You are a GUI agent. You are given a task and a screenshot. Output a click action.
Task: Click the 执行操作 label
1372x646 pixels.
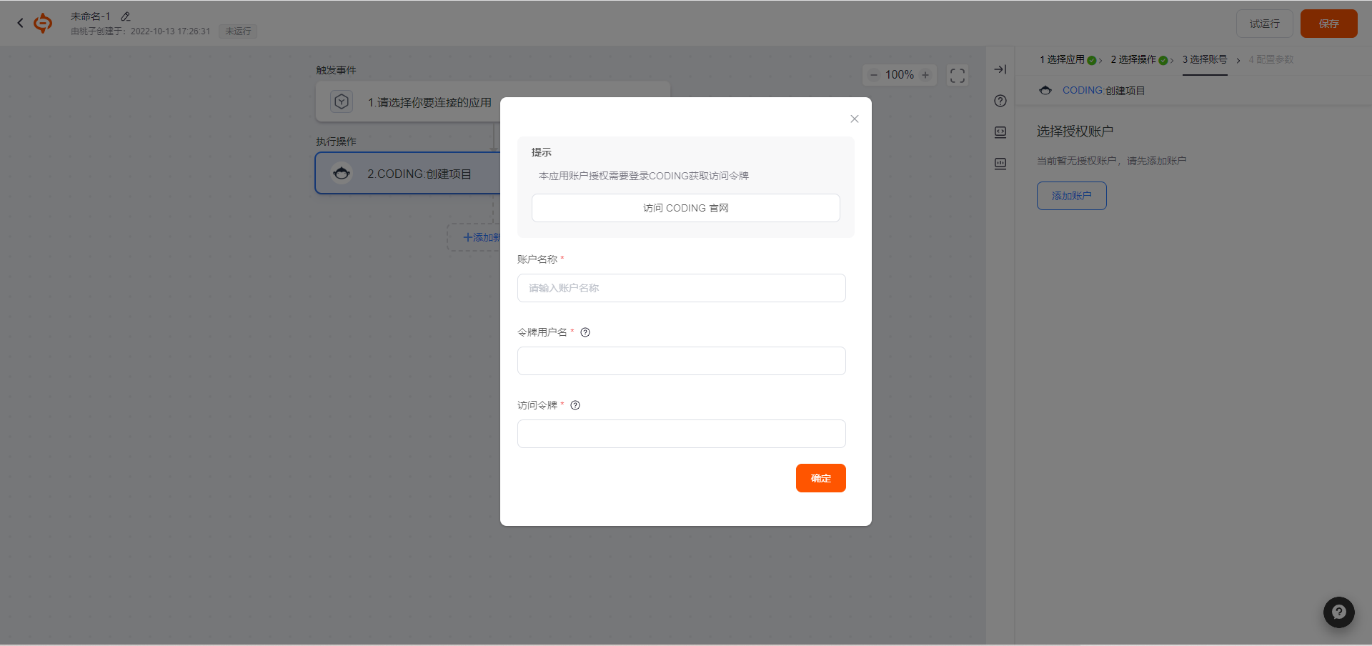(336, 141)
